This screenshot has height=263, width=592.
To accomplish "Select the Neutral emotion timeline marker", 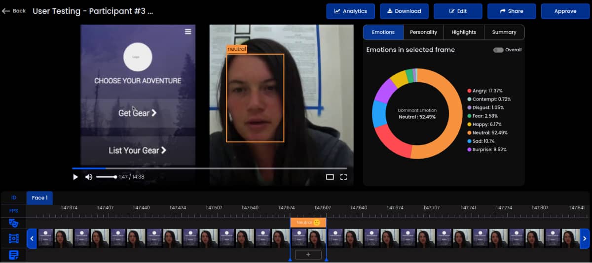I will [x=308, y=223].
